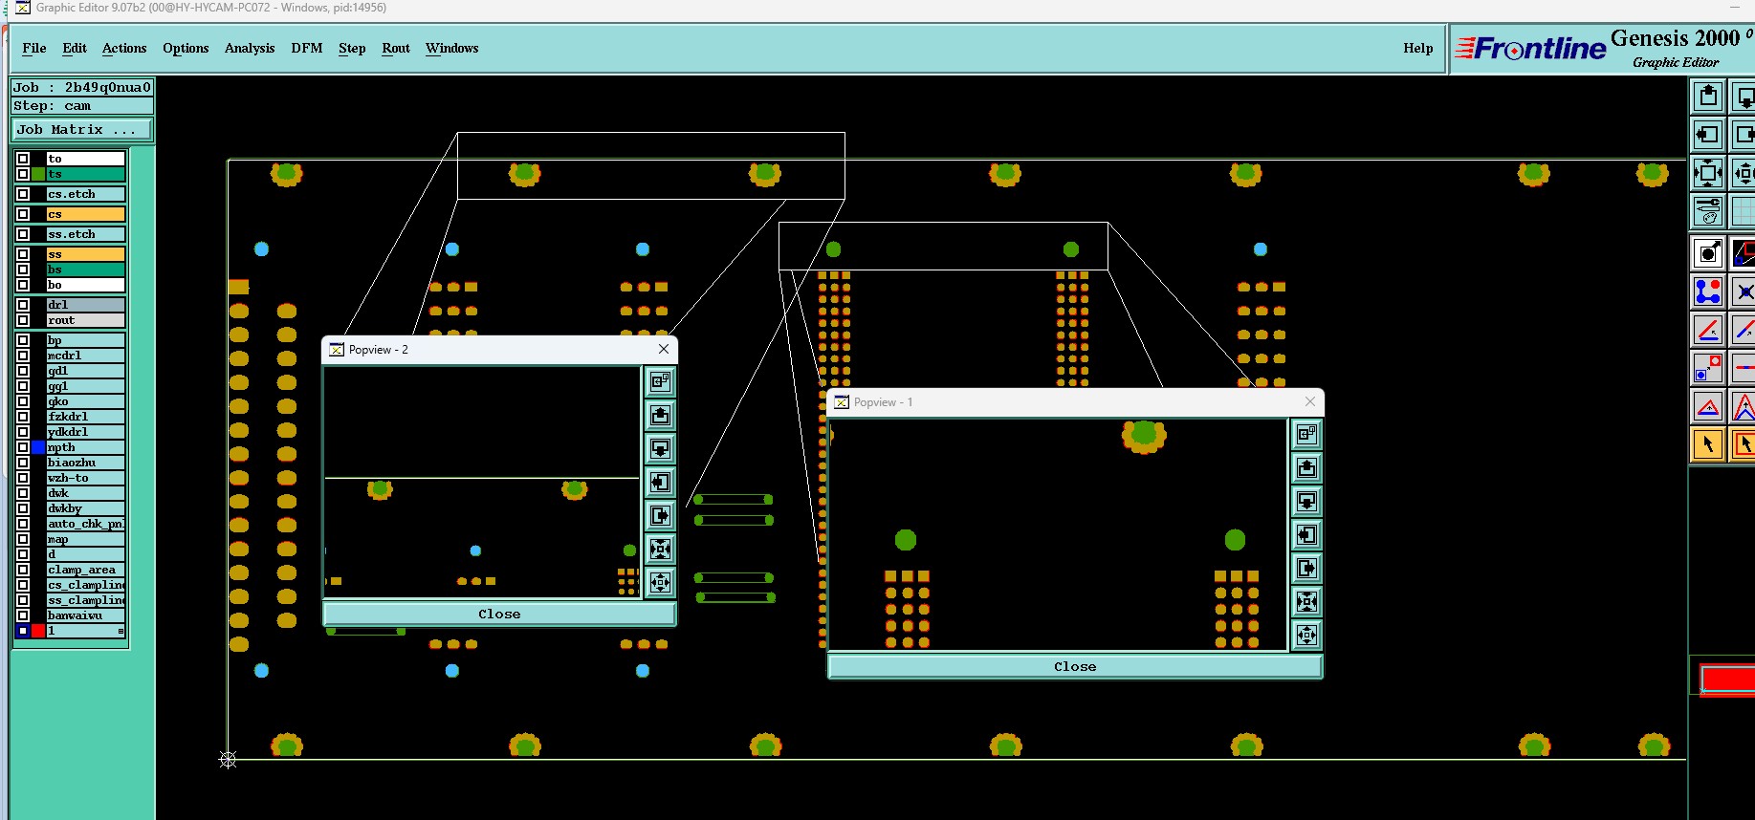Select the mcdrl layer name
1755x820 pixels.
pos(86,356)
